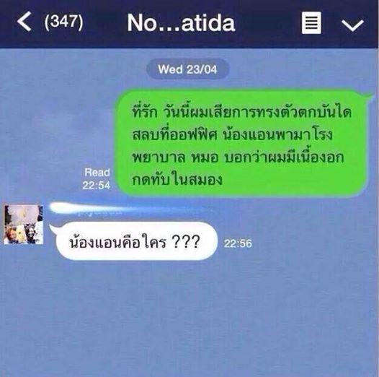Click the sender's profile picture thumbnail

(24, 225)
